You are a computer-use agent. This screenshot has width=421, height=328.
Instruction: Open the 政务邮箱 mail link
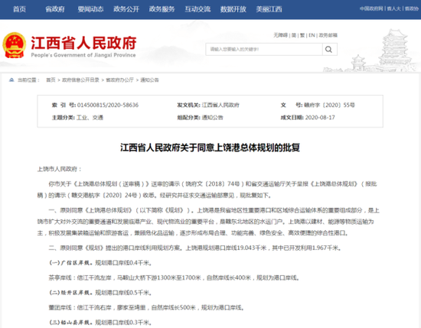tap(328, 35)
